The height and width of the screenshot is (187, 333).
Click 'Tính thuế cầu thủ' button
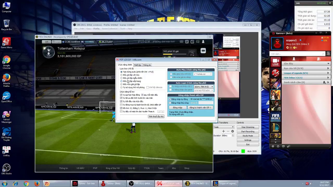(x=156, y=117)
